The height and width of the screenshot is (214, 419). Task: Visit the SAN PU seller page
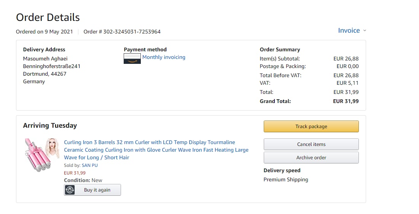tap(89, 166)
